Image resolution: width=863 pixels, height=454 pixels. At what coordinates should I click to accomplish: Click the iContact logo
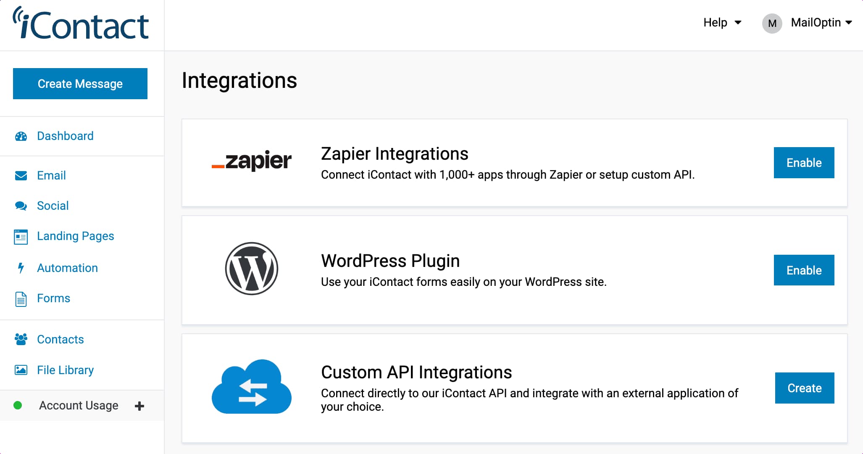tap(81, 23)
